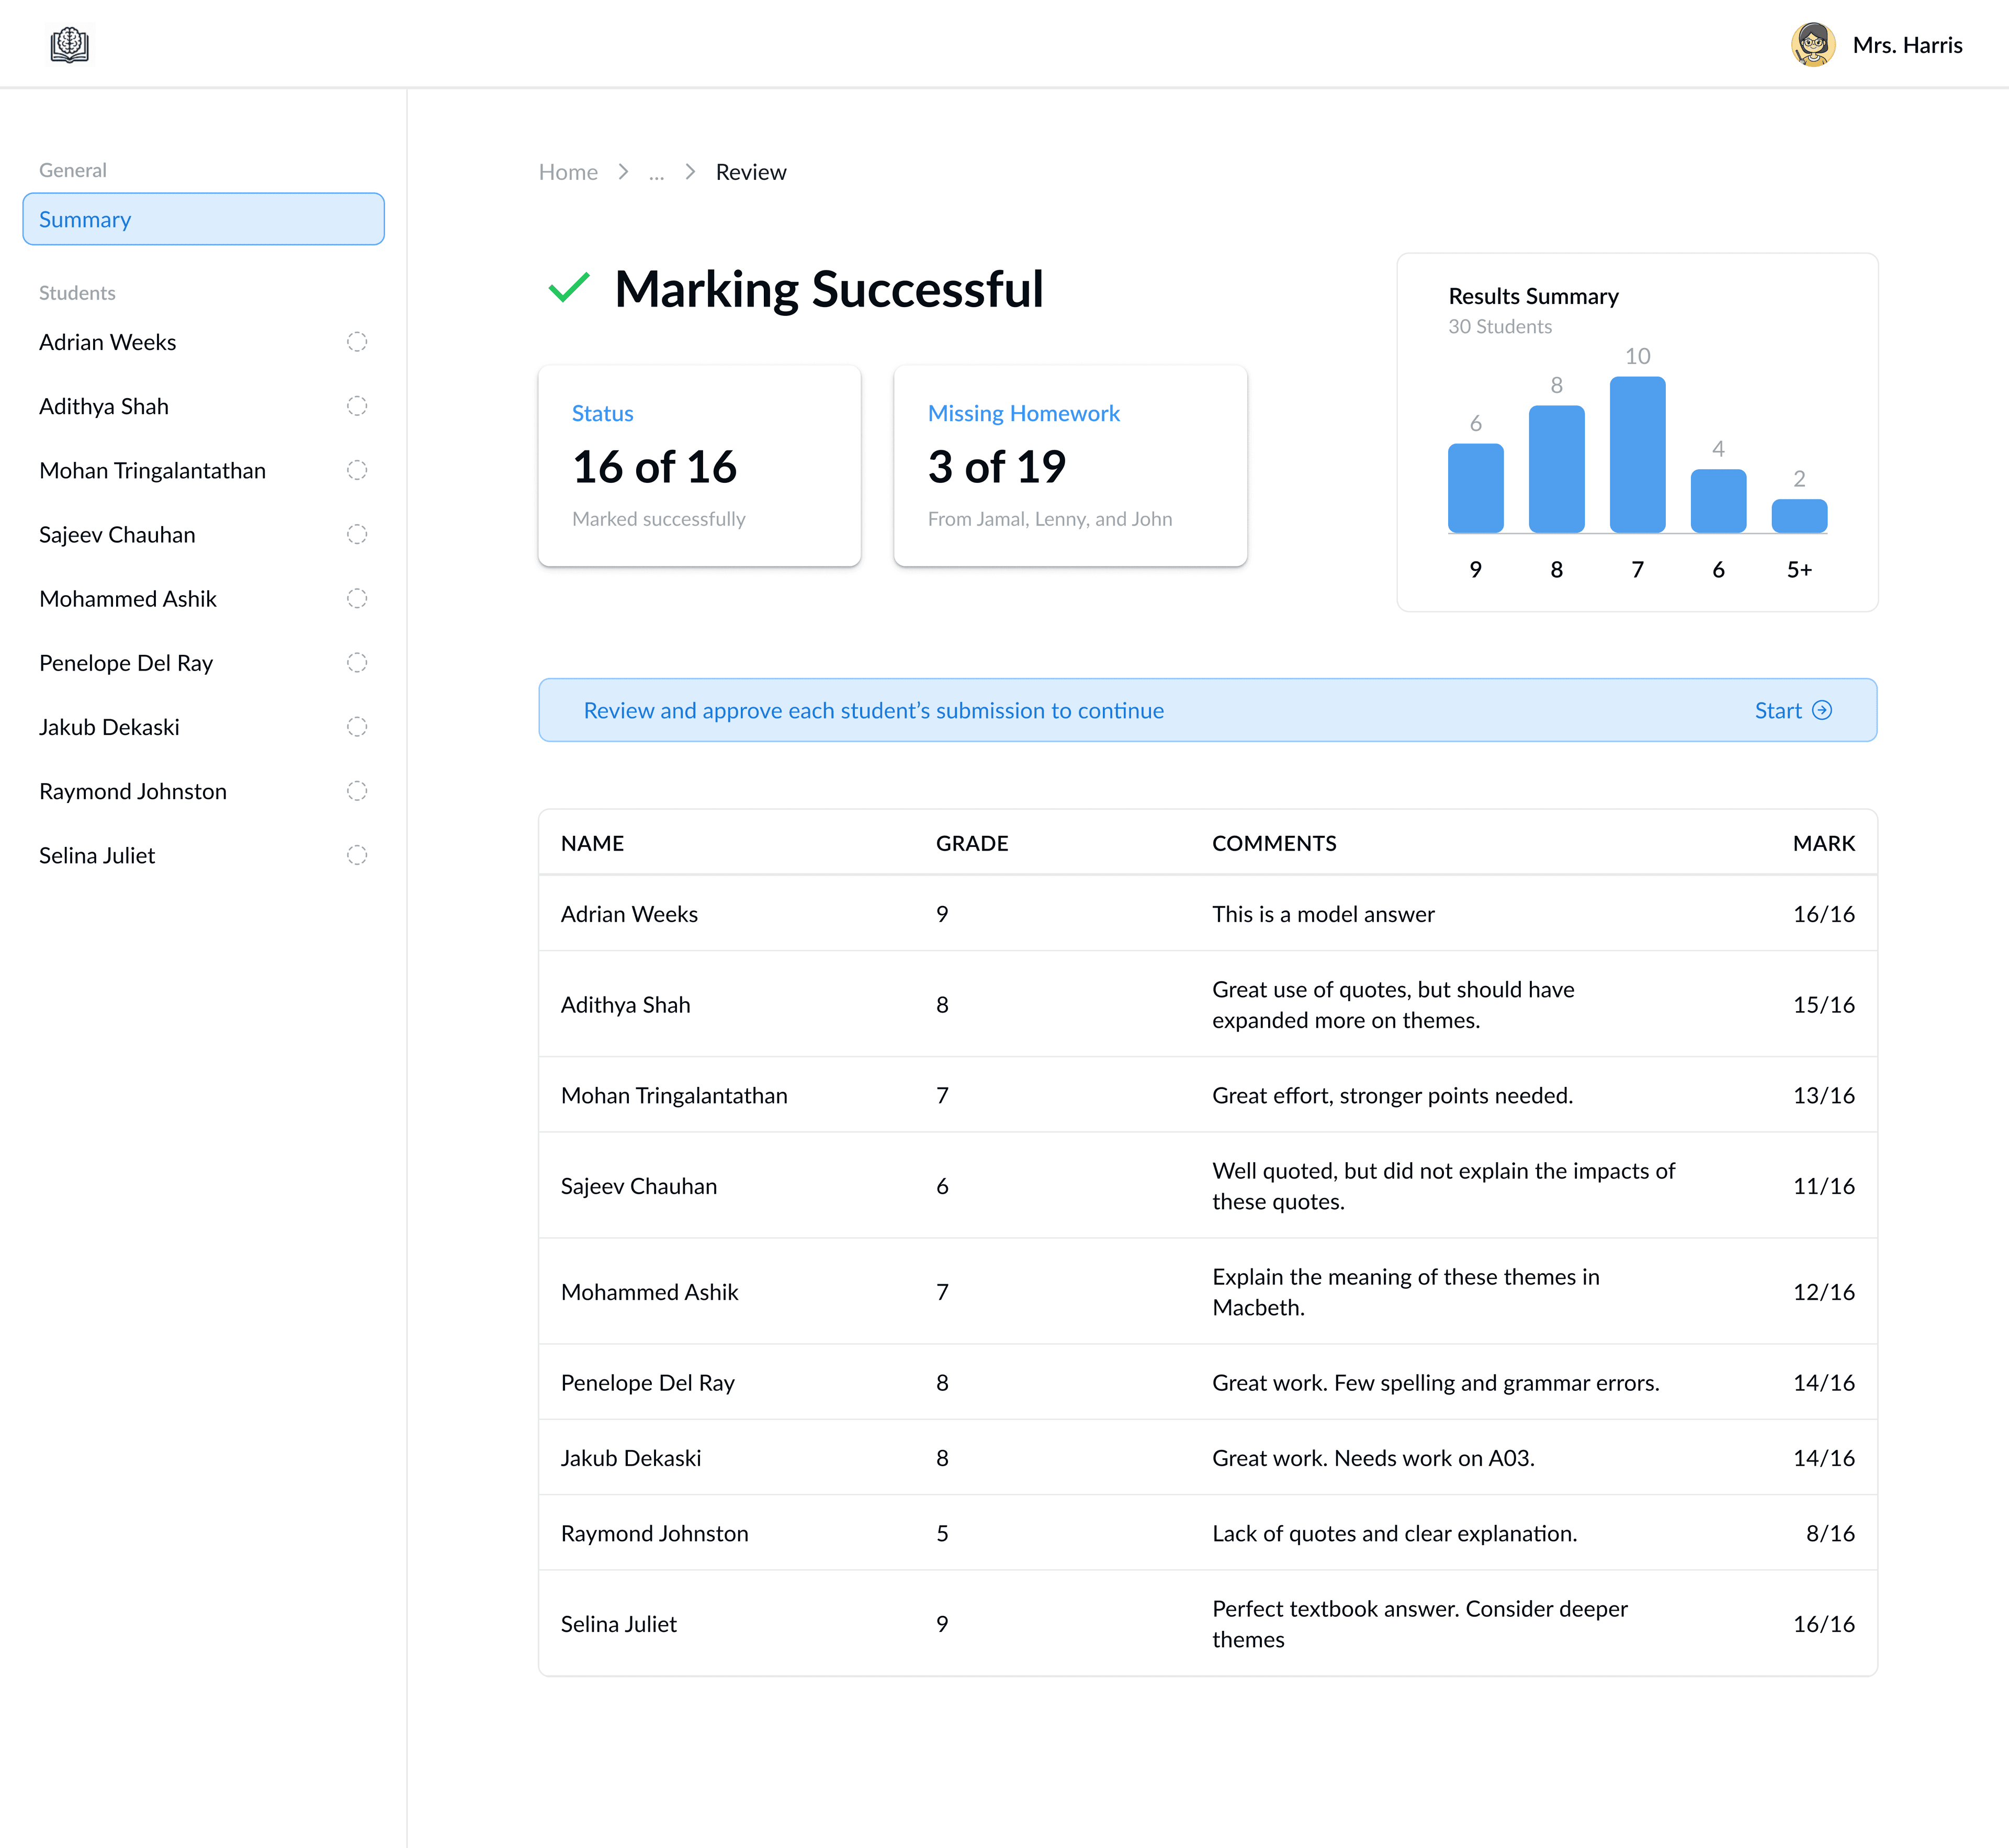Go to Home breadcrumb link

(568, 172)
